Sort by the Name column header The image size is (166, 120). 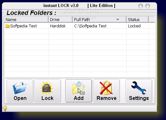(x=26, y=19)
